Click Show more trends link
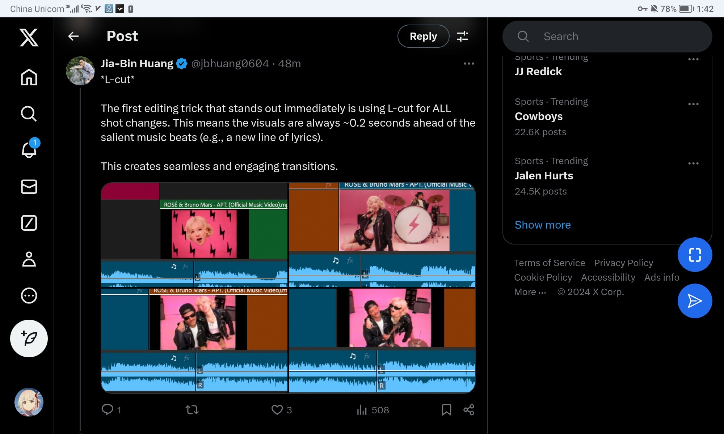 click(543, 225)
